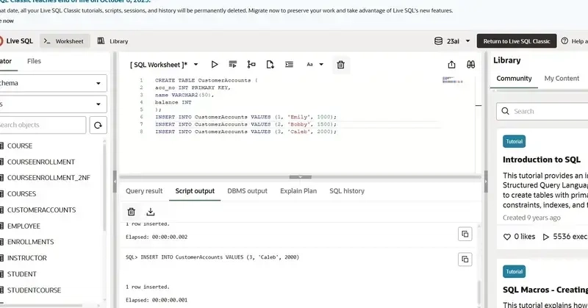Clear the worksheet using editor trash icon
Screen dimensions: 588x308
tap(340, 65)
